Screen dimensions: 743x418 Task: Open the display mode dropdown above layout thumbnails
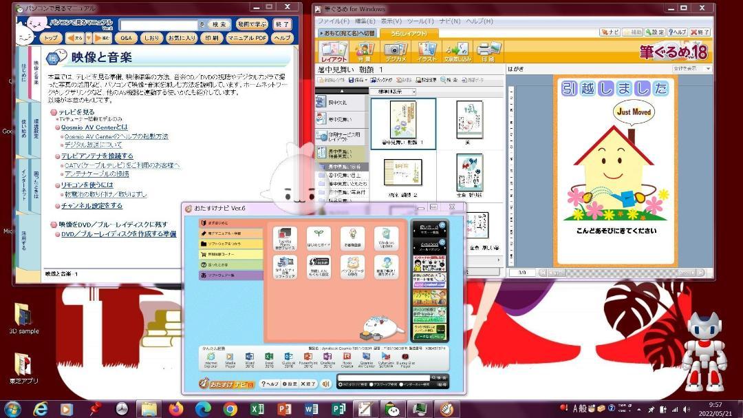point(393,92)
